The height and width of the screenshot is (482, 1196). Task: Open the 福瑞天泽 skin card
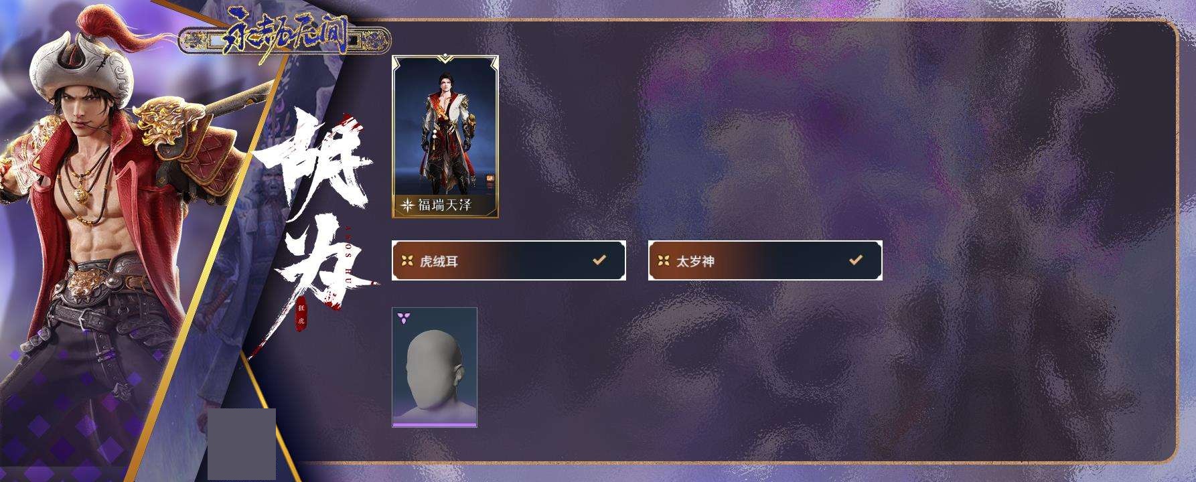pyautogui.click(x=445, y=137)
